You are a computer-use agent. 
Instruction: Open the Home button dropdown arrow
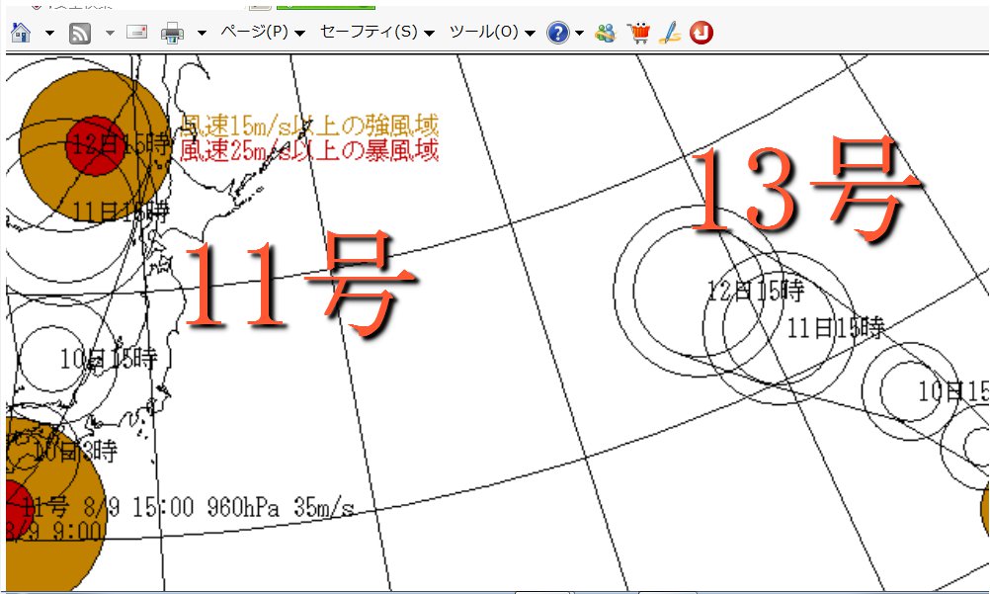tap(49, 33)
